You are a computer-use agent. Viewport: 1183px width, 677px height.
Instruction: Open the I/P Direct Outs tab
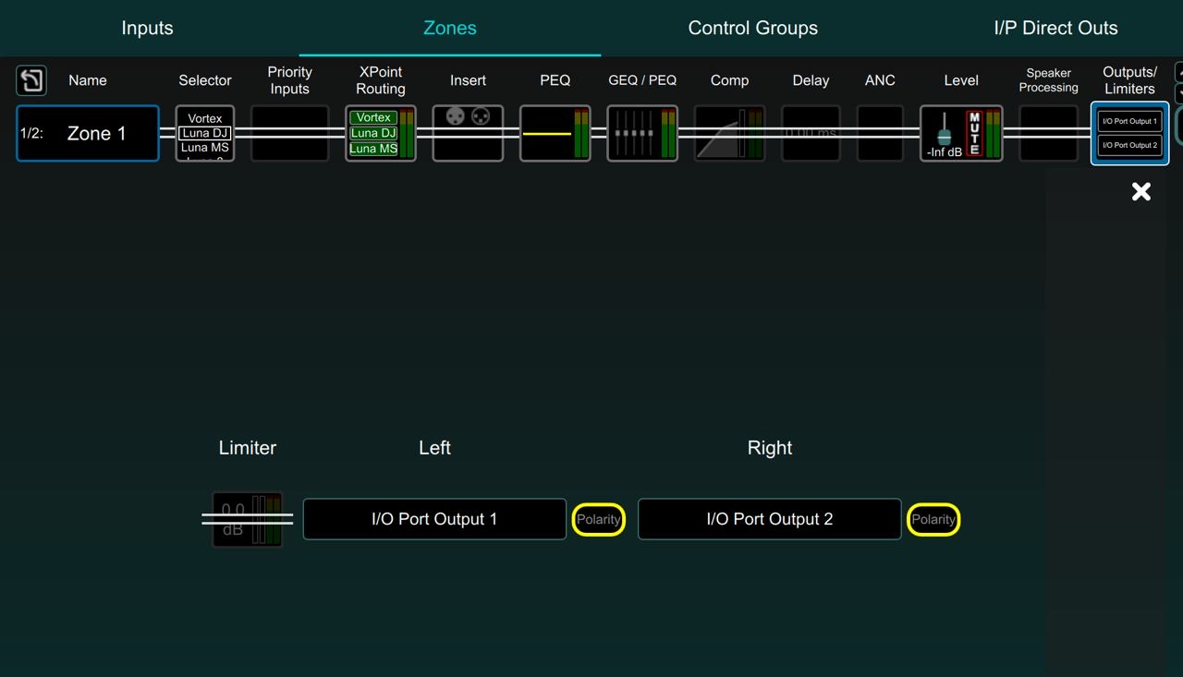click(x=1055, y=28)
